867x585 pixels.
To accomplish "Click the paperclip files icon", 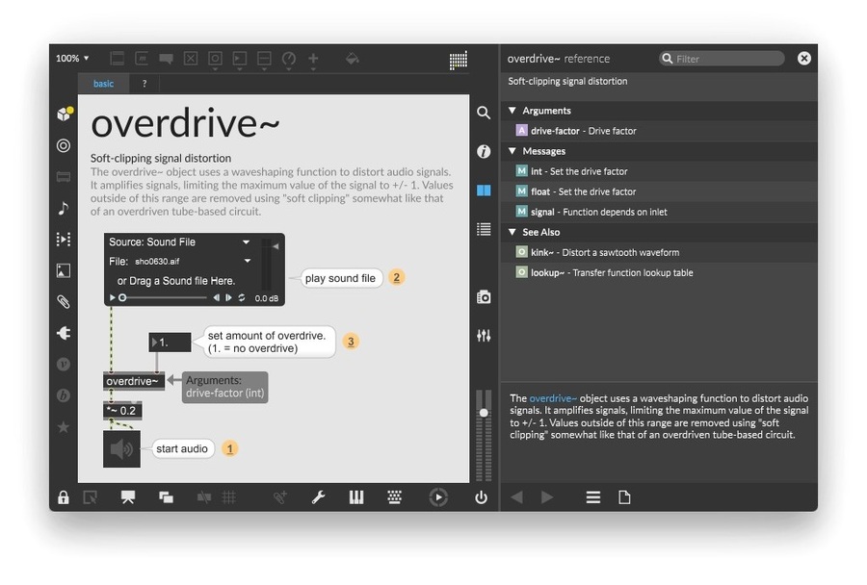I will [x=64, y=301].
